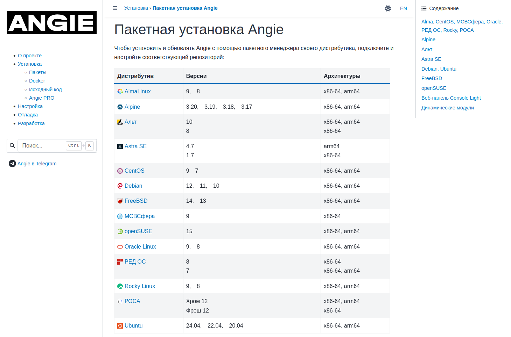Jump to openSUSE in contents
511x337 pixels.
point(434,88)
